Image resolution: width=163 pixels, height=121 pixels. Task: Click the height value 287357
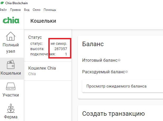61,49
